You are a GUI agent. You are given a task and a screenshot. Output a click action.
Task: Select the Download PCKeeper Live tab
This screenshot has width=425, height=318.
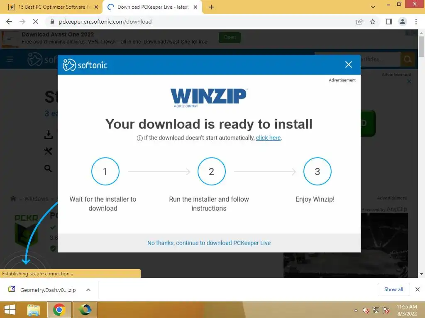pyautogui.click(x=152, y=7)
